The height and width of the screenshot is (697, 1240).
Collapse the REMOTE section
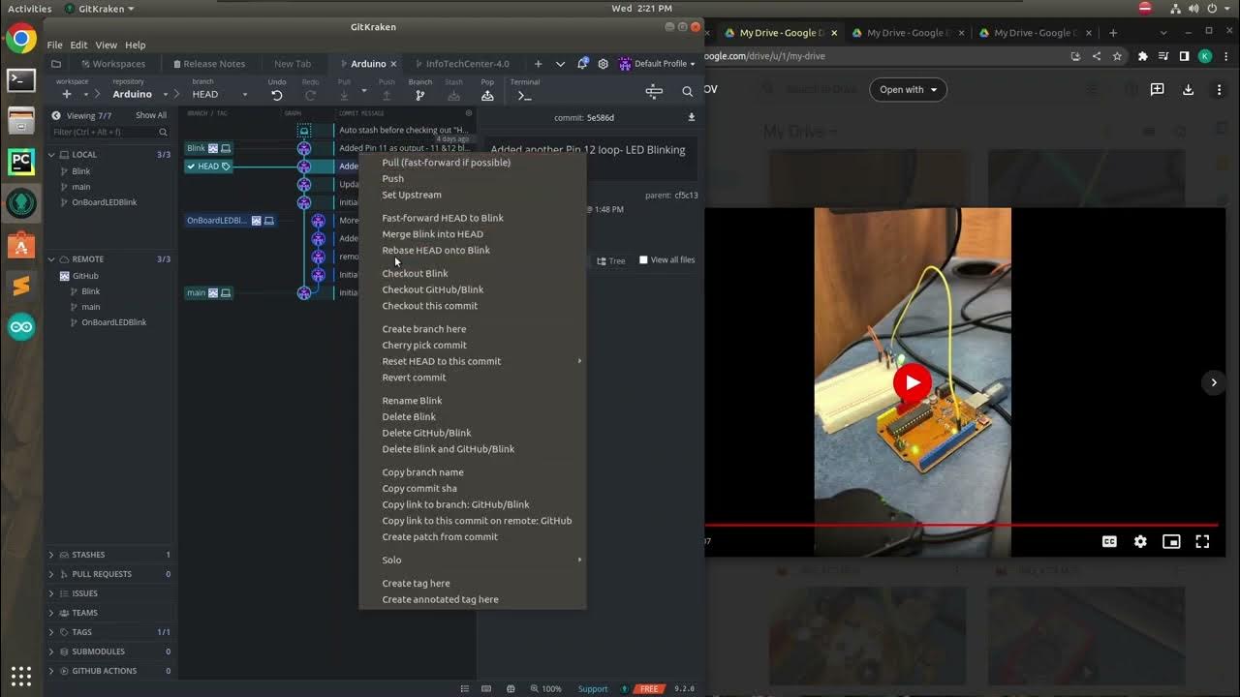(52, 259)
